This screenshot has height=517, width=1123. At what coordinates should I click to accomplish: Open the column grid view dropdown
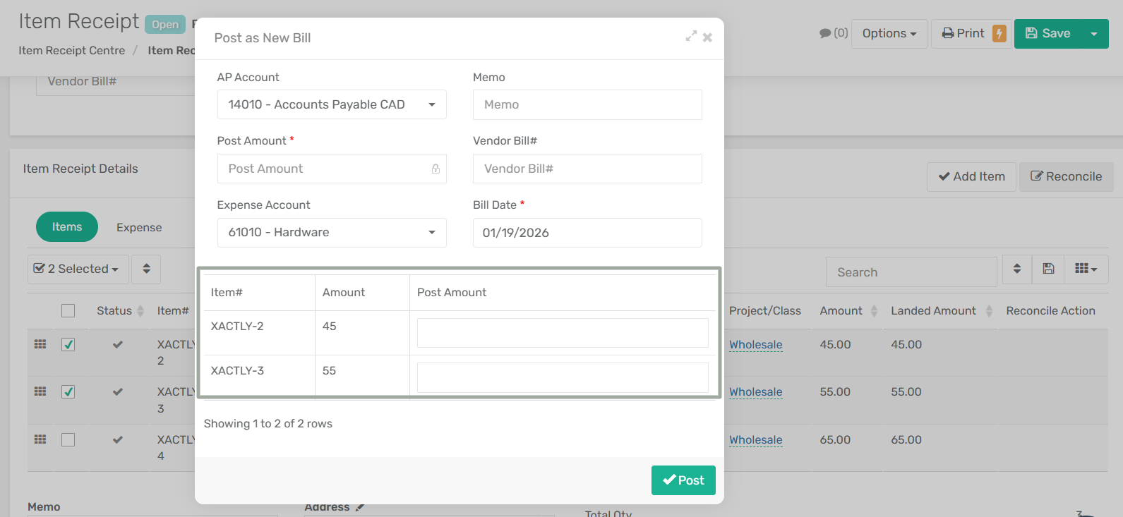tap(1086, 269)
